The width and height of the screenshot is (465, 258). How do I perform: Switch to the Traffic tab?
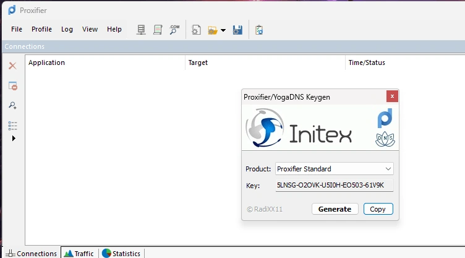pyautogui.click(x=79, y=253)
